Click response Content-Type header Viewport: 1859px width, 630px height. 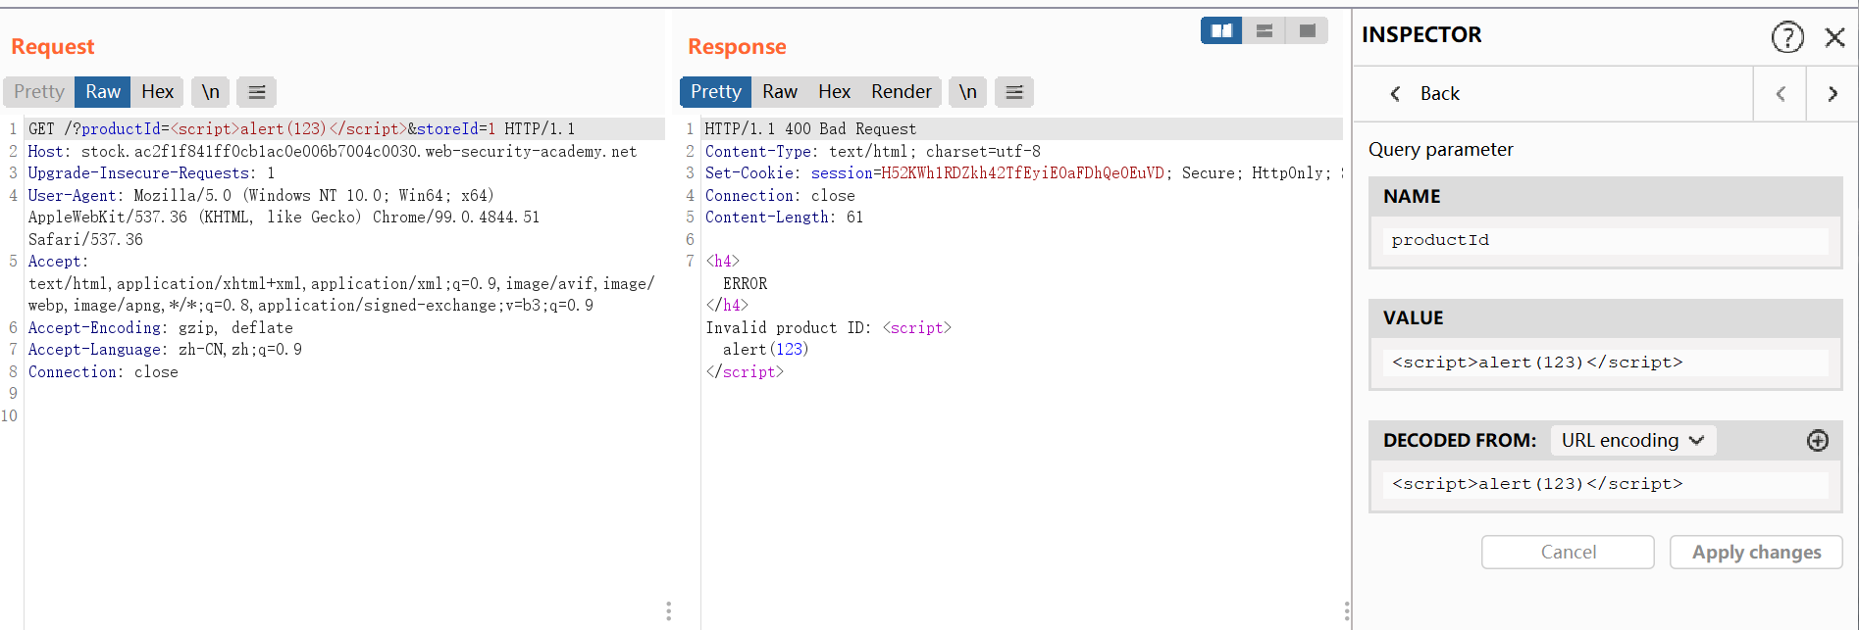click(x=873, y=152)
